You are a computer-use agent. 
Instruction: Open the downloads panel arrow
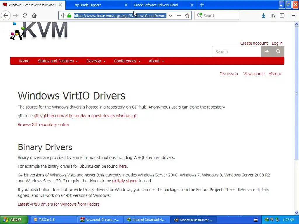263,15
